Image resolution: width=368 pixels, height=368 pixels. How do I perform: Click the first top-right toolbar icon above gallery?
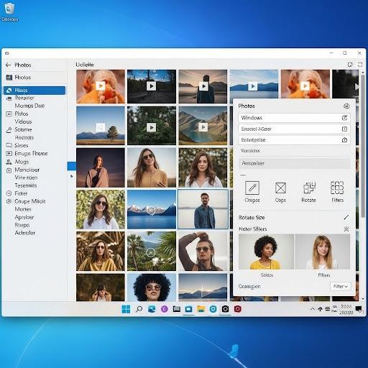coord(350,65)
